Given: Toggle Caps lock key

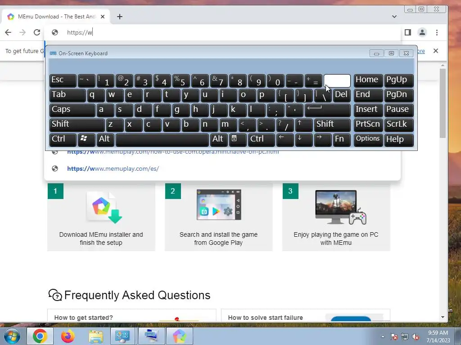Looking at the screenshot, I should point(72,110).
